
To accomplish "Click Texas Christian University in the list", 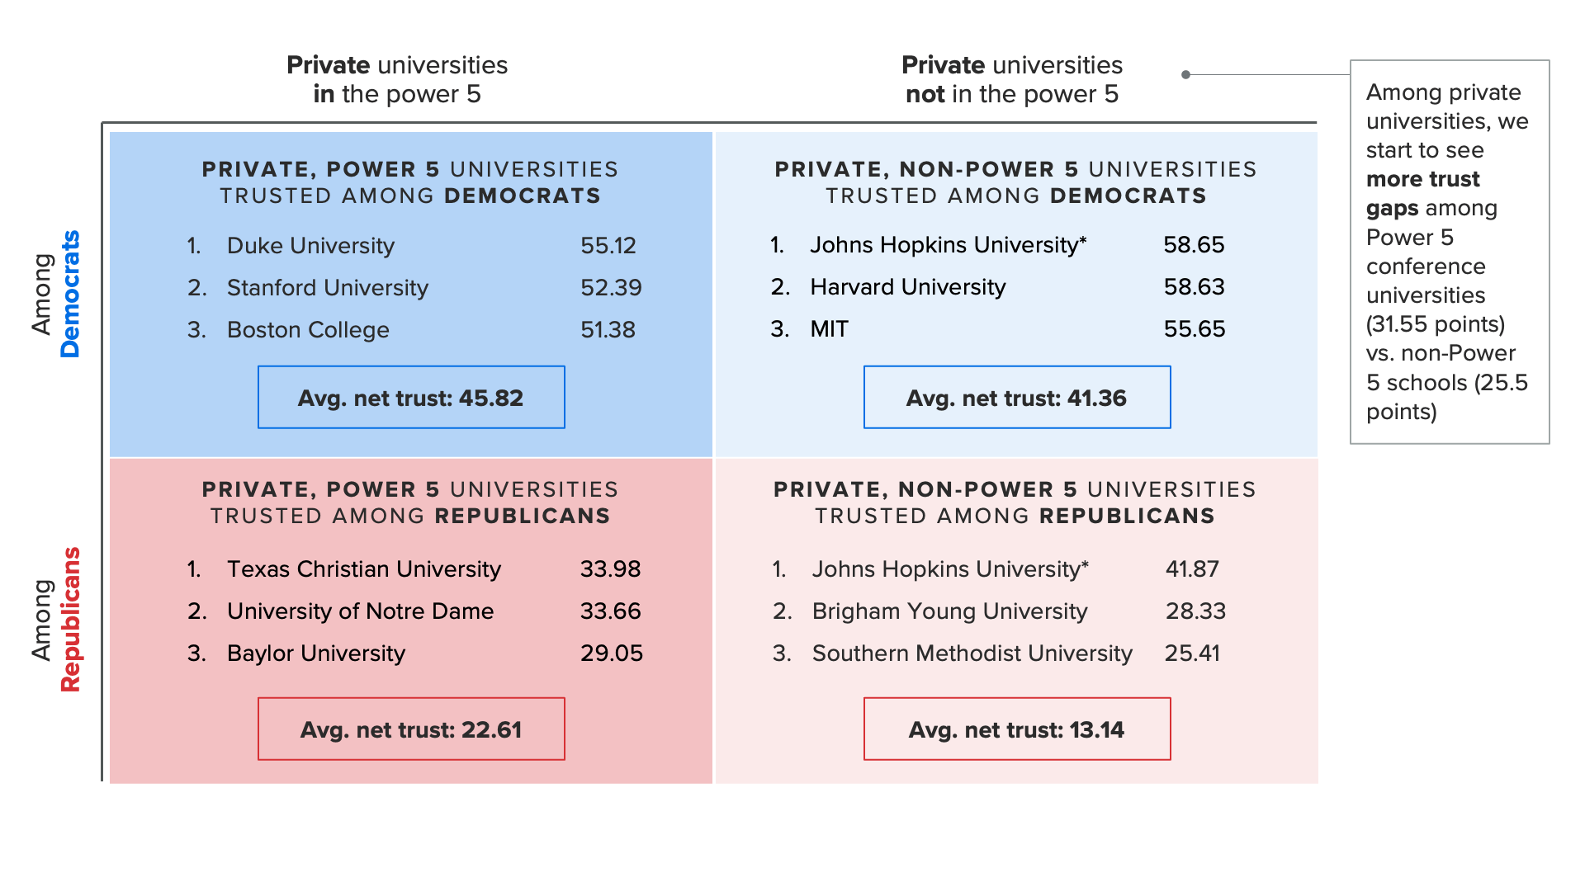I will (363, 569).
